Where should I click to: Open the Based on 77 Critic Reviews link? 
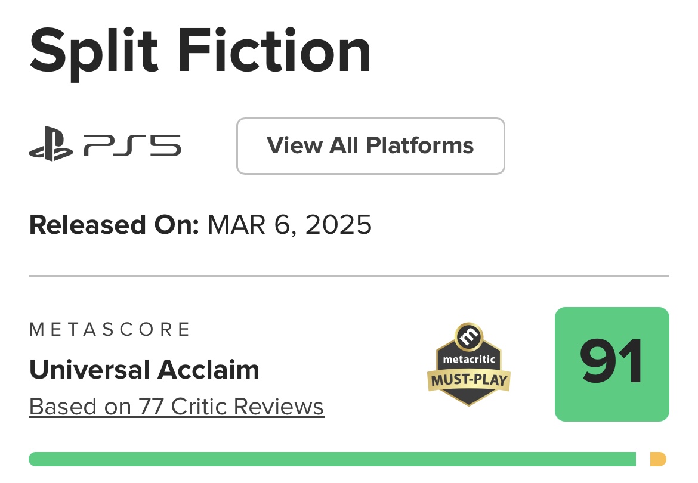click(x=176, y=407)
